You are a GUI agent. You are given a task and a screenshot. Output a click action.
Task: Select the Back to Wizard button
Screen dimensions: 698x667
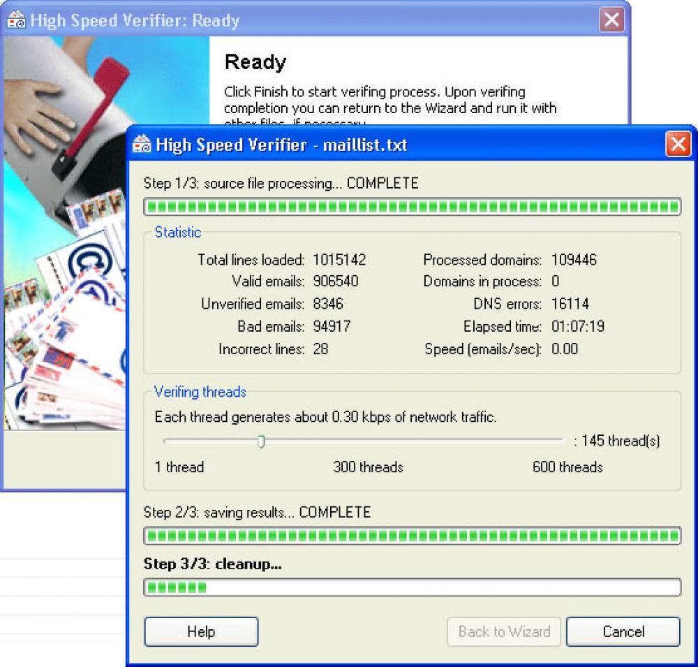point(503,631)
